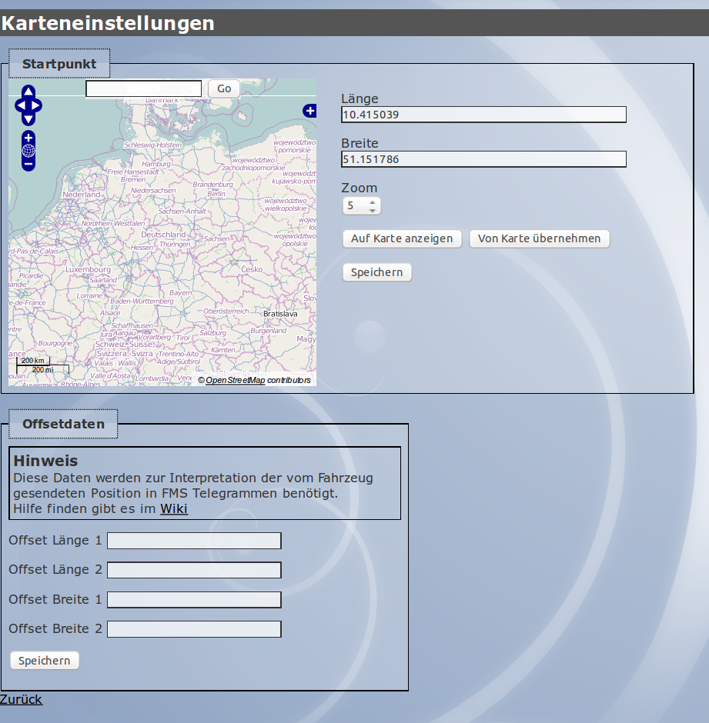709x723 pixels.
Task: Zoom in with the map plus button
Action: [28, 138]
